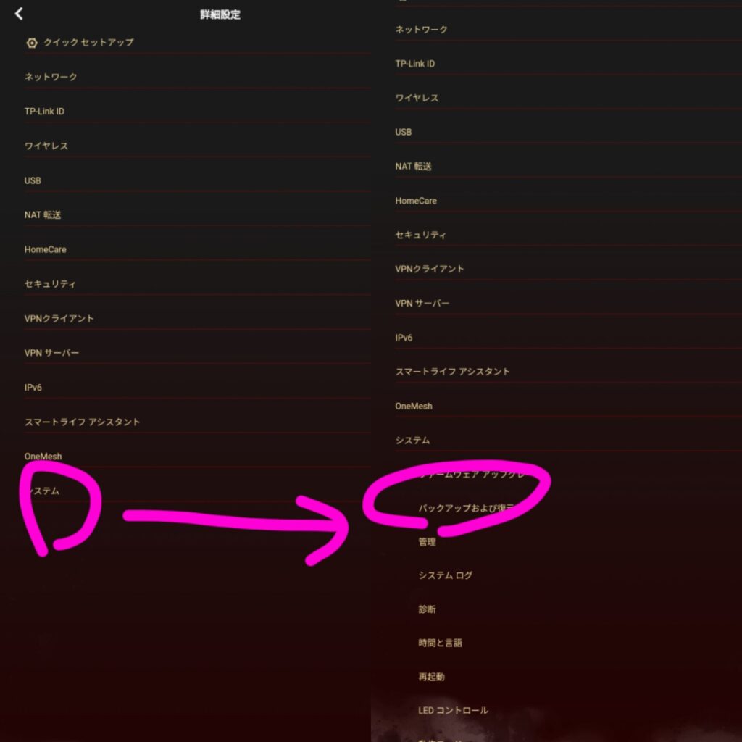Select TP-Link ID in left list

point(197,111)
